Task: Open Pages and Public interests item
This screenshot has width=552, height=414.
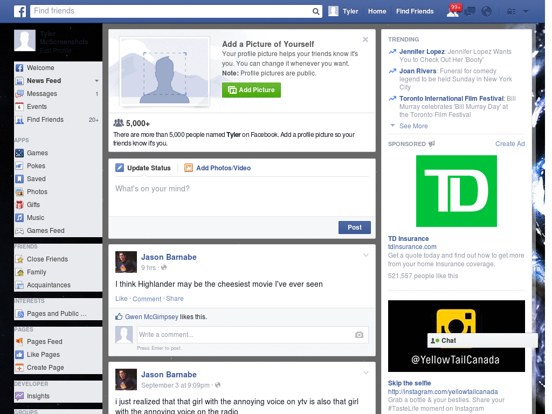Action: coord(58,314)
